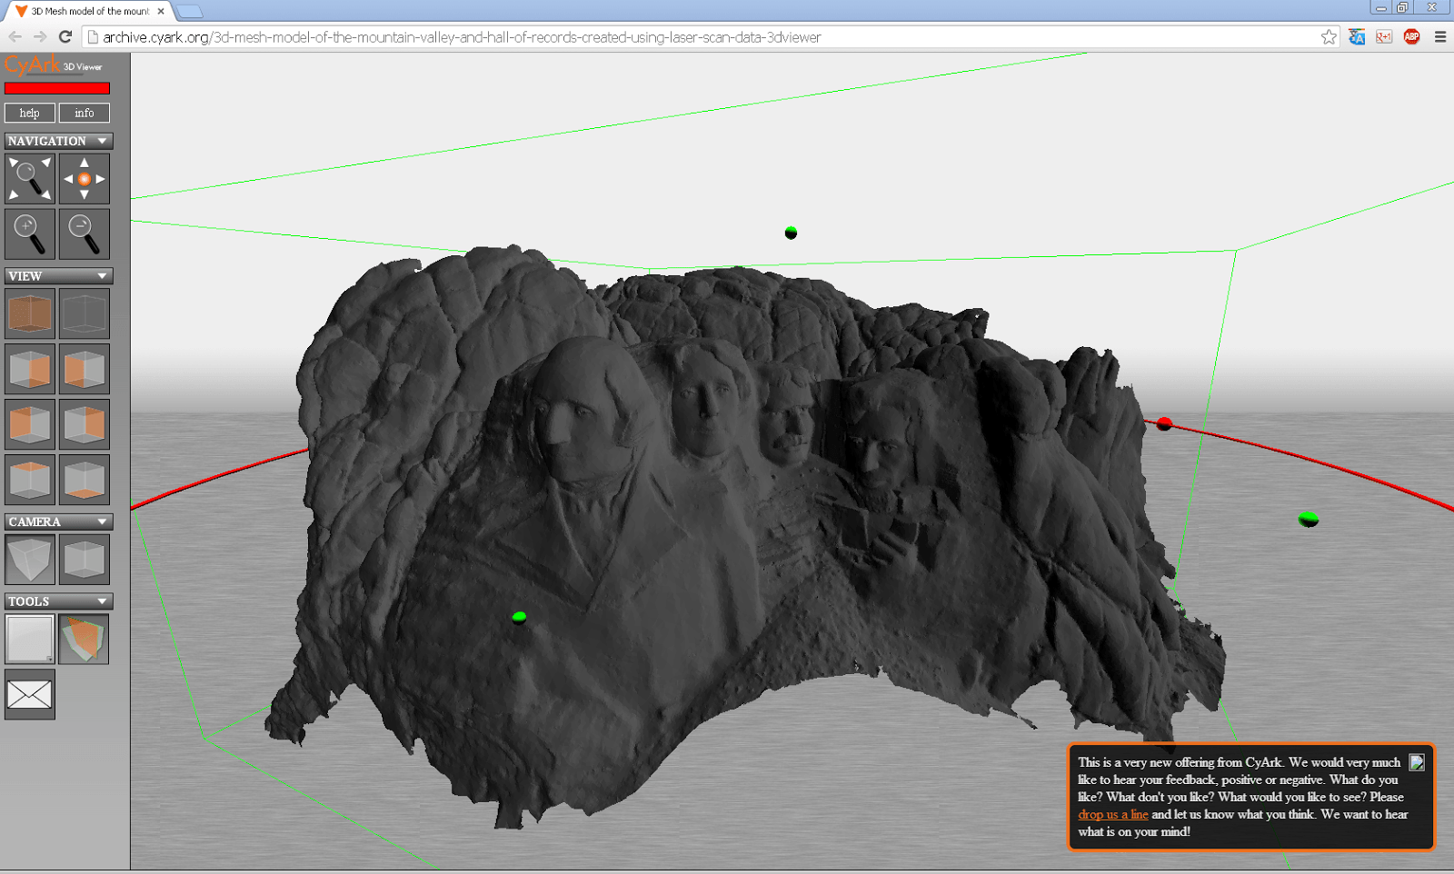Toggle wireframe cube view mode

85,314
